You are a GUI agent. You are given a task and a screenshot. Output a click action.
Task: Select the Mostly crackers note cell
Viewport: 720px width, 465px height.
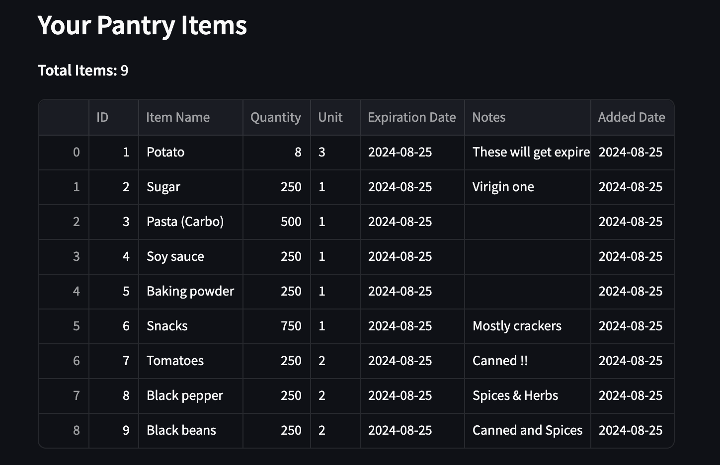(x=517, y=326)
